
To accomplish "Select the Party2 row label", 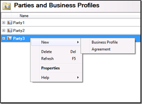I will pyautogui.click(x=19, y=31).
